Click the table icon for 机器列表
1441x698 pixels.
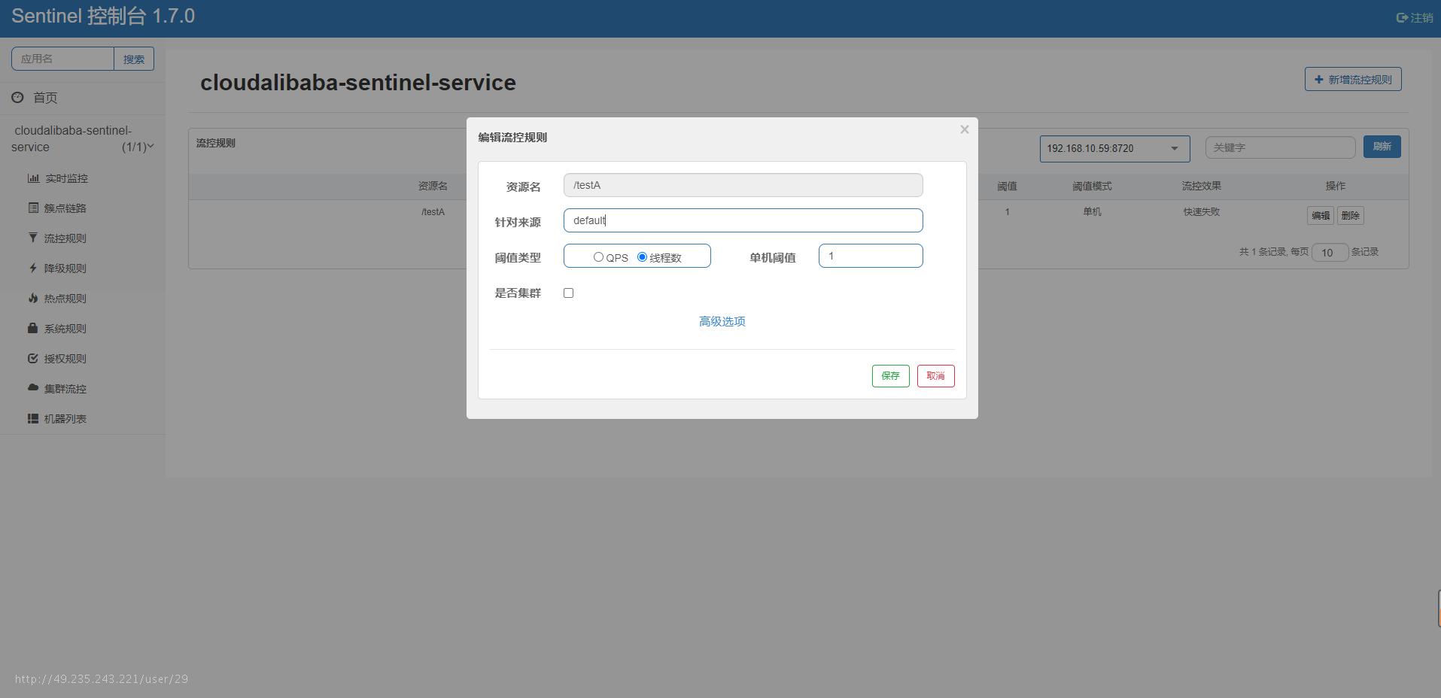coord(33,418)
